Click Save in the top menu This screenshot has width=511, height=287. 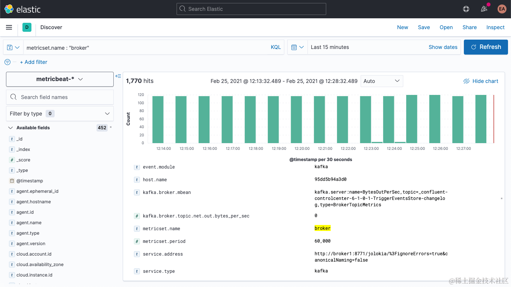pos(424,27)
